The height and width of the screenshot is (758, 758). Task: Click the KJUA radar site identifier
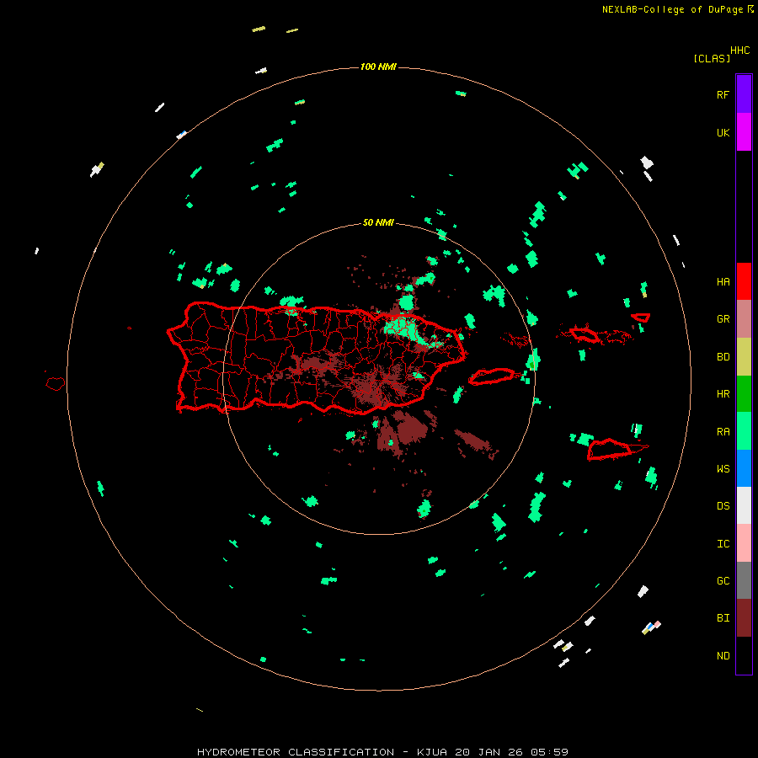[432, 752]
